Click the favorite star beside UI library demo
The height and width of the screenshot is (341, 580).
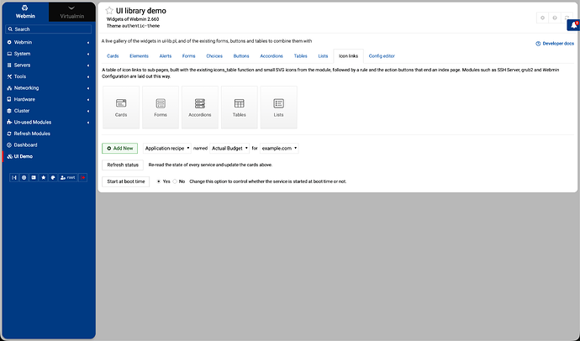[109, 11]
